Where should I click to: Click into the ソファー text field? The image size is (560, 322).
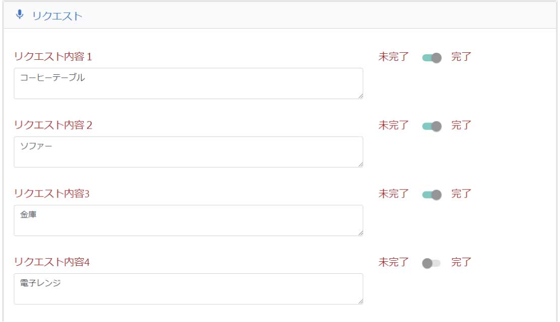click(188, 152)
